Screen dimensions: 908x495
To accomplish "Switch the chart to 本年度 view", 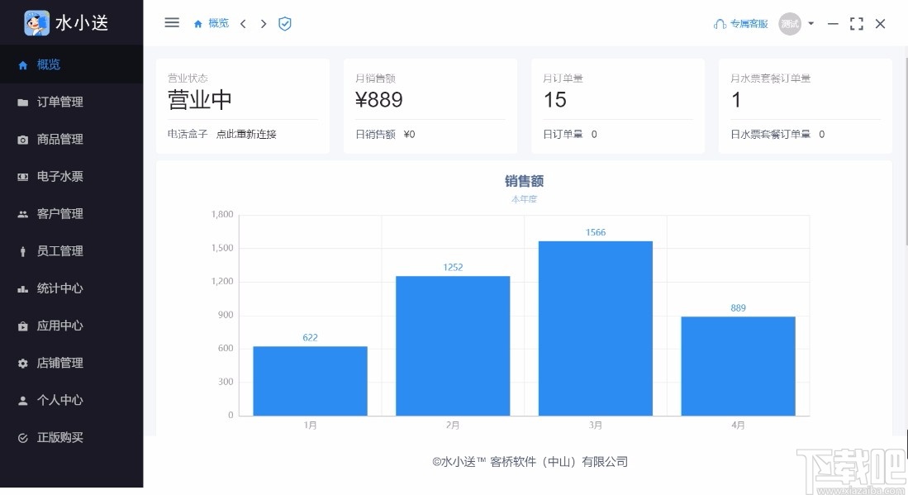I will (524, 199).
